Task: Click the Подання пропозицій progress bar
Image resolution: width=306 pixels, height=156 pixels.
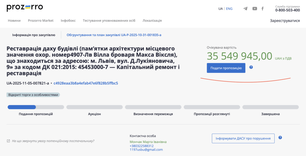Action: 36,107
